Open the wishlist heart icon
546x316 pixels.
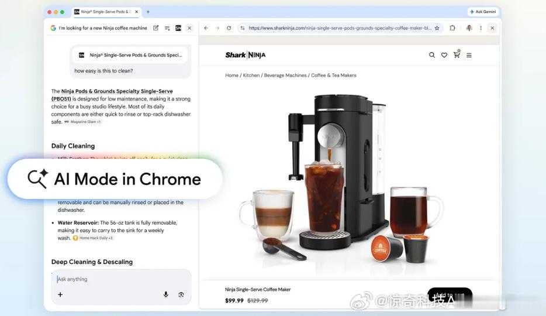click(x=444, y=55)
